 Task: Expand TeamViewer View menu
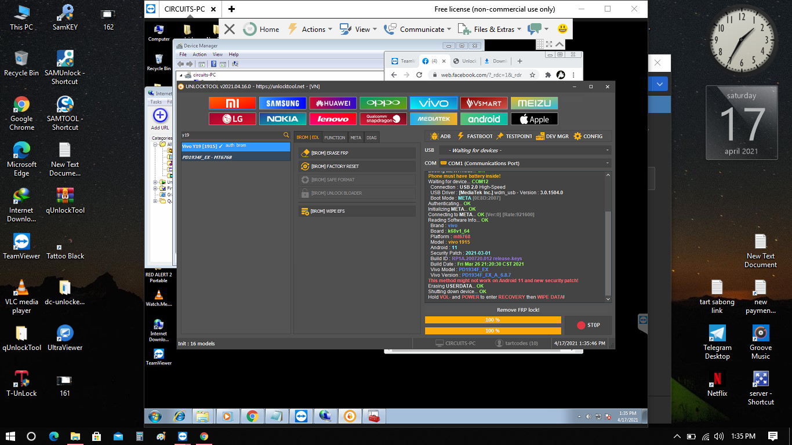[358, 29]
